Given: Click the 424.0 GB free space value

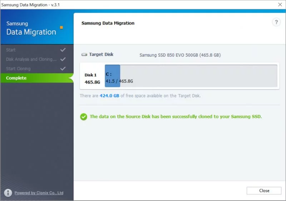Looking at the screenshot, I should [109, 96].
